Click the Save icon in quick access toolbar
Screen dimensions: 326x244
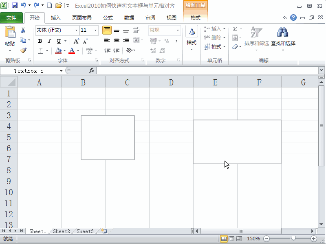(x=15, y=4)
